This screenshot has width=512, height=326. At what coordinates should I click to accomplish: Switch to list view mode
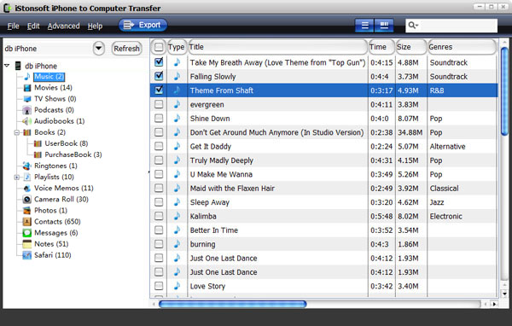(364, 26)
